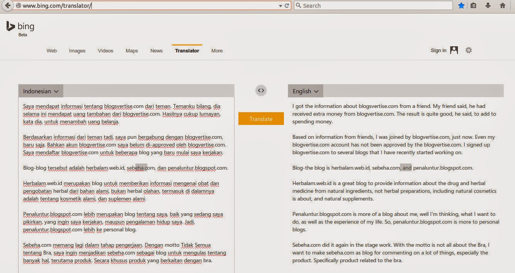Open the Web tab
This screenshot has width=515, height=273.
point(52,51)
